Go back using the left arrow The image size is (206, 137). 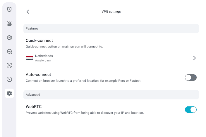pos(28,12)
